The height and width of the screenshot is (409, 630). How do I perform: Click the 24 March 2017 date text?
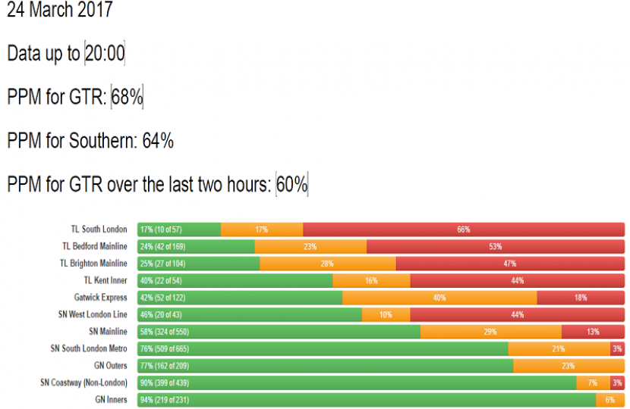coord(60,11)
